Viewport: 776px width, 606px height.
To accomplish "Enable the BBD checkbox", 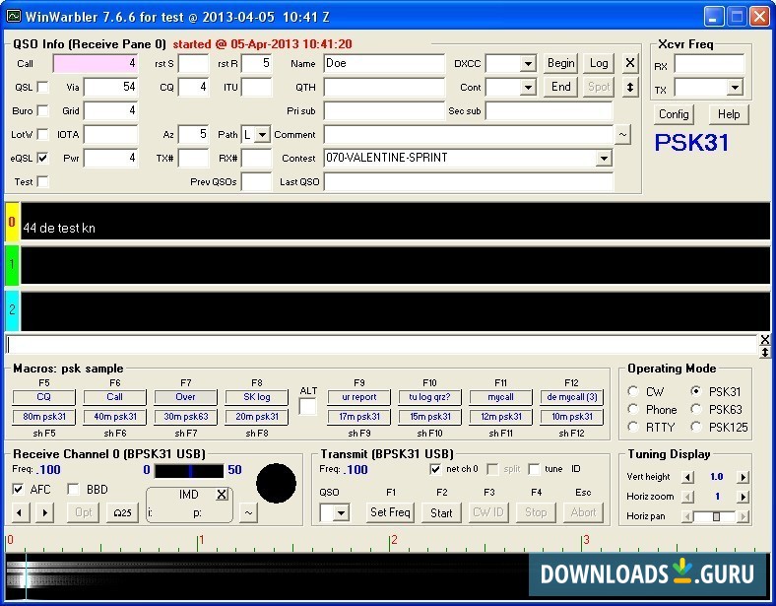I will tap(74, 490).
